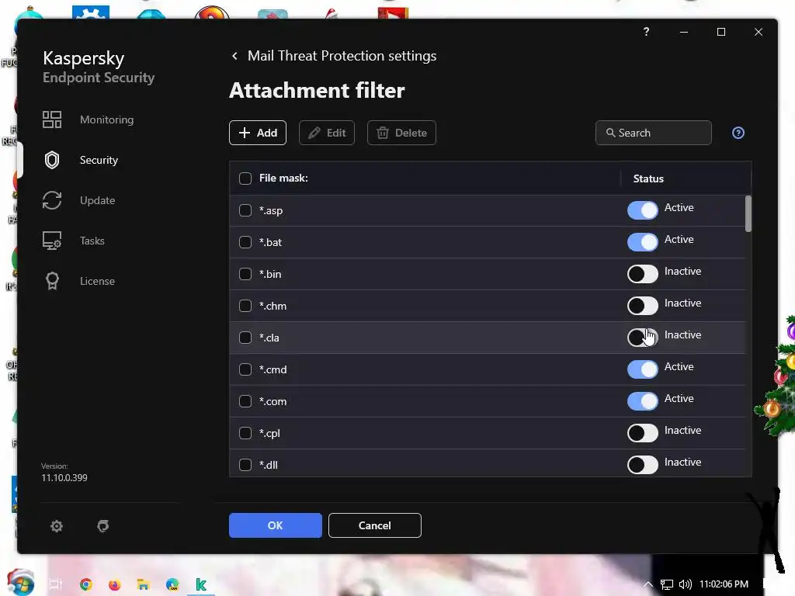Open the License badge icon
The width and height of the screenshot is (795, 596).
tap(52, 281)
